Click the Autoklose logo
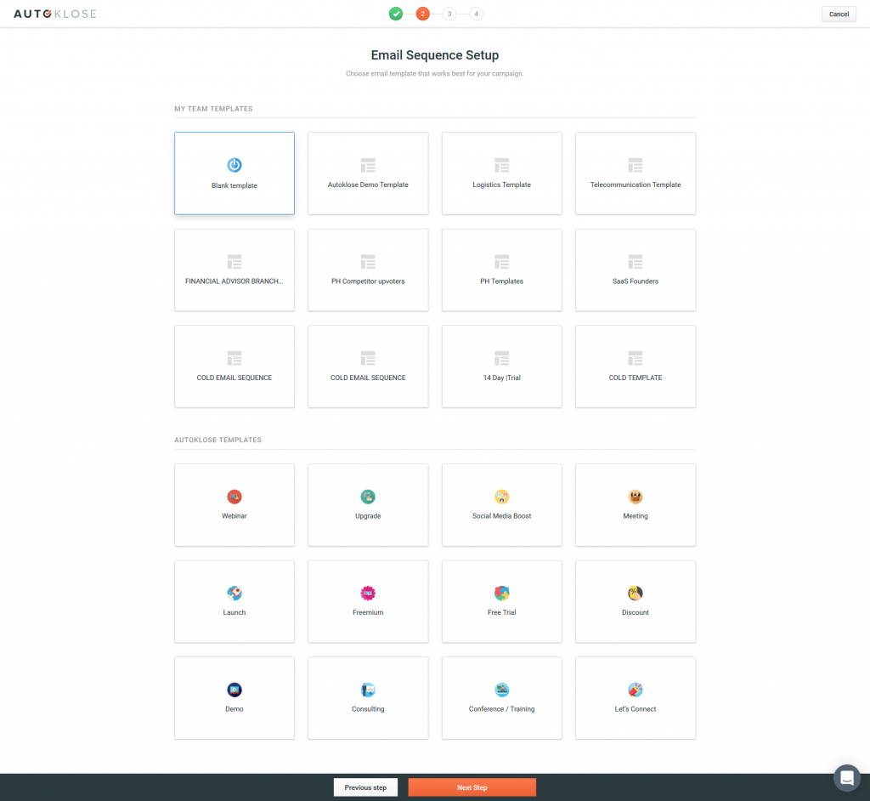Screen dimensions: 870x801 pyautogui.click(x=55, y=14)
